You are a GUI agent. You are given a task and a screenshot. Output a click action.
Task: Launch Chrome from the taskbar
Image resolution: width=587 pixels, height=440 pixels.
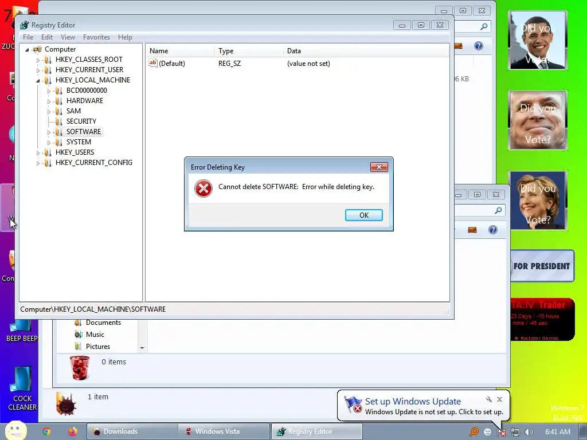point(46,431)
